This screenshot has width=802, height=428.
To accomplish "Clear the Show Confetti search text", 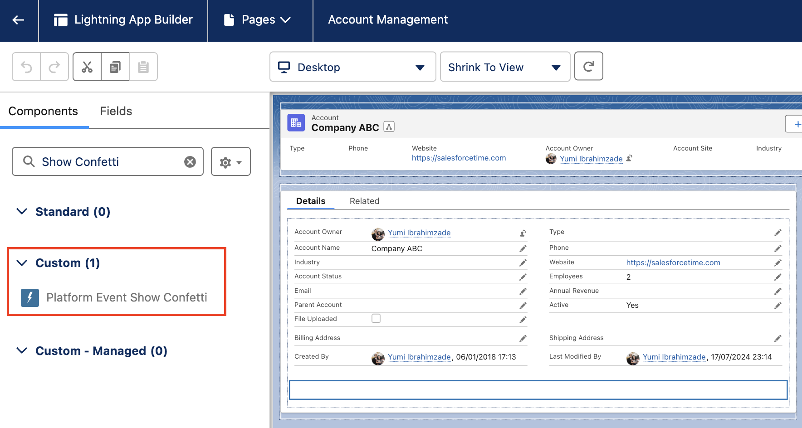I will coord(190,161).
